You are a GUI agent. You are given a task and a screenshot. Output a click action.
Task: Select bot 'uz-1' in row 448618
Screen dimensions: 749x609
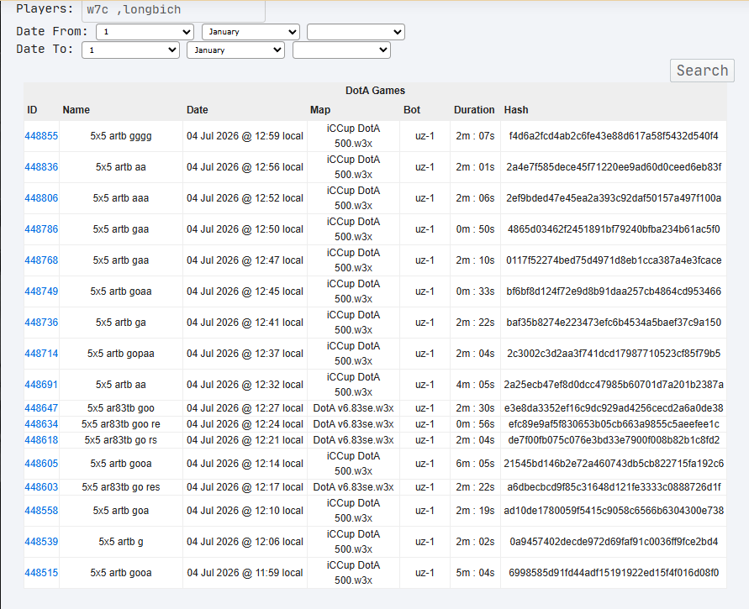pyautogui.click(x=425, y=440)
